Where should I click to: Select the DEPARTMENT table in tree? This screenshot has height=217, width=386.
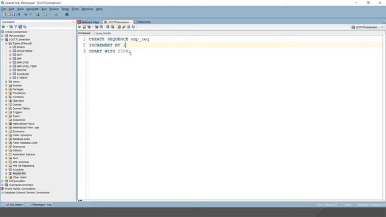pyautogui.click(x=24, y=51)
